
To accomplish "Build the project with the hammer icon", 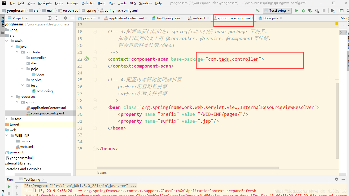I will 258,11.
